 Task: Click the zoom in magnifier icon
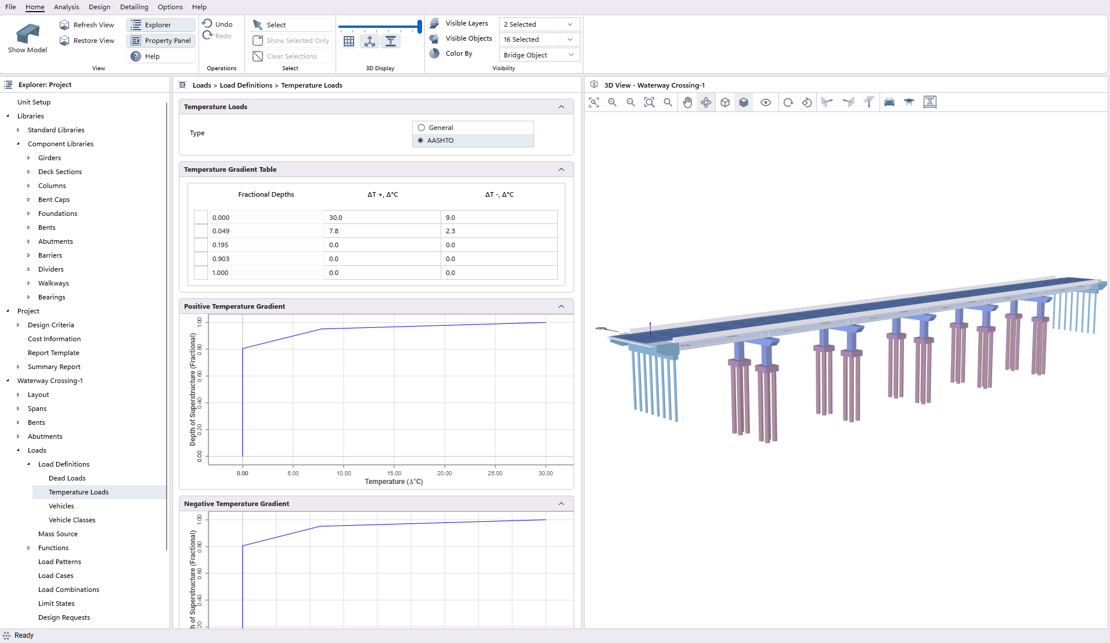[612, 103]
